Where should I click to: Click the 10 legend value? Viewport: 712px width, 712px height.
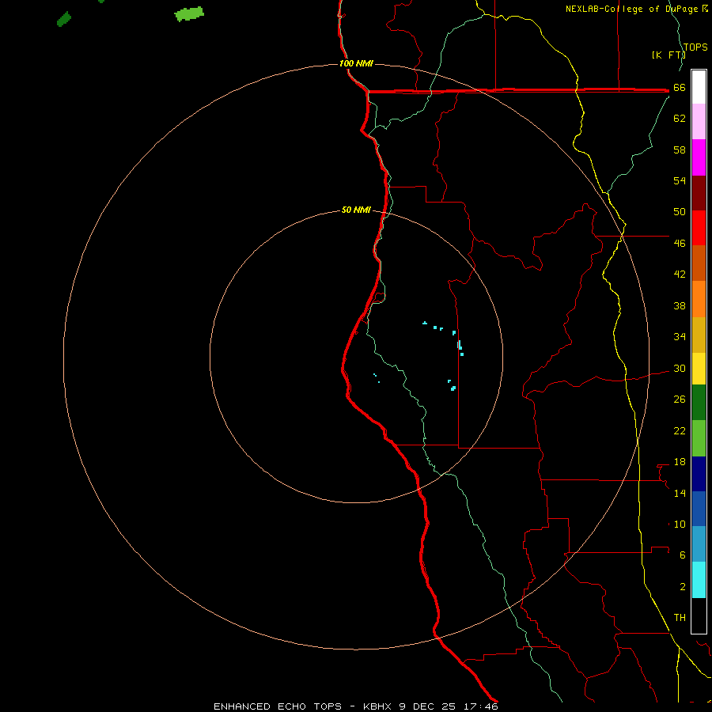point(680,525)
